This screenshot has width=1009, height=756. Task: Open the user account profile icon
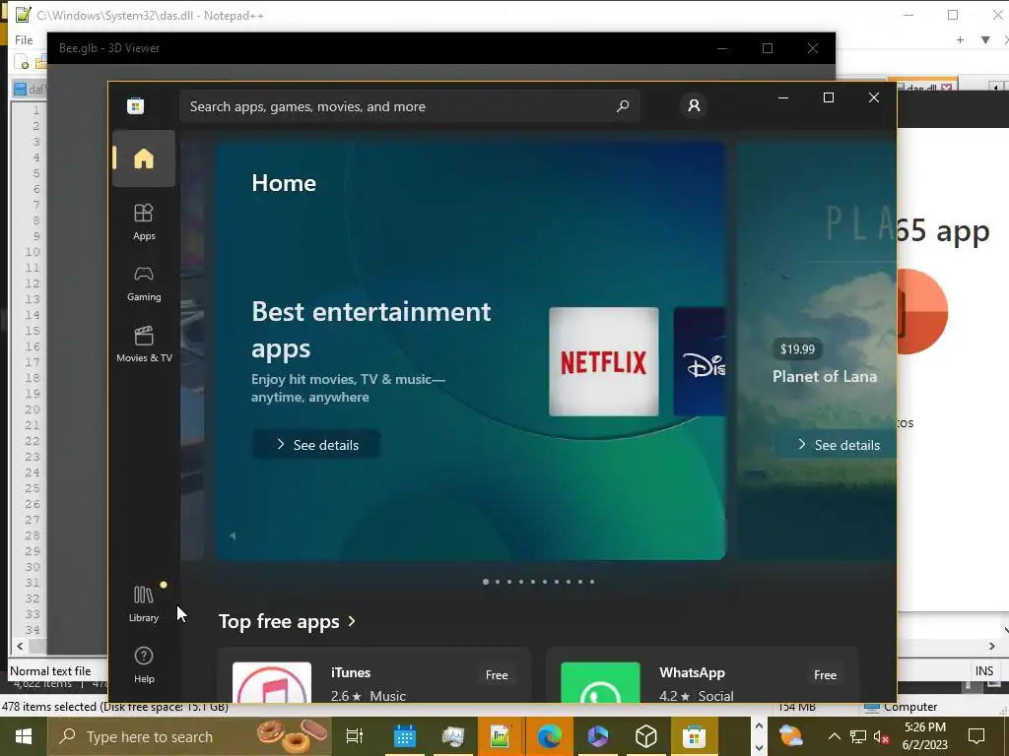(694, 105)
